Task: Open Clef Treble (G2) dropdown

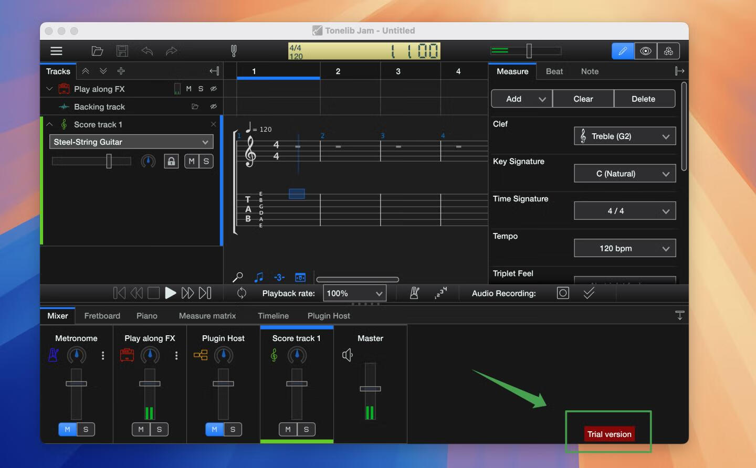Action: (625, 136)
